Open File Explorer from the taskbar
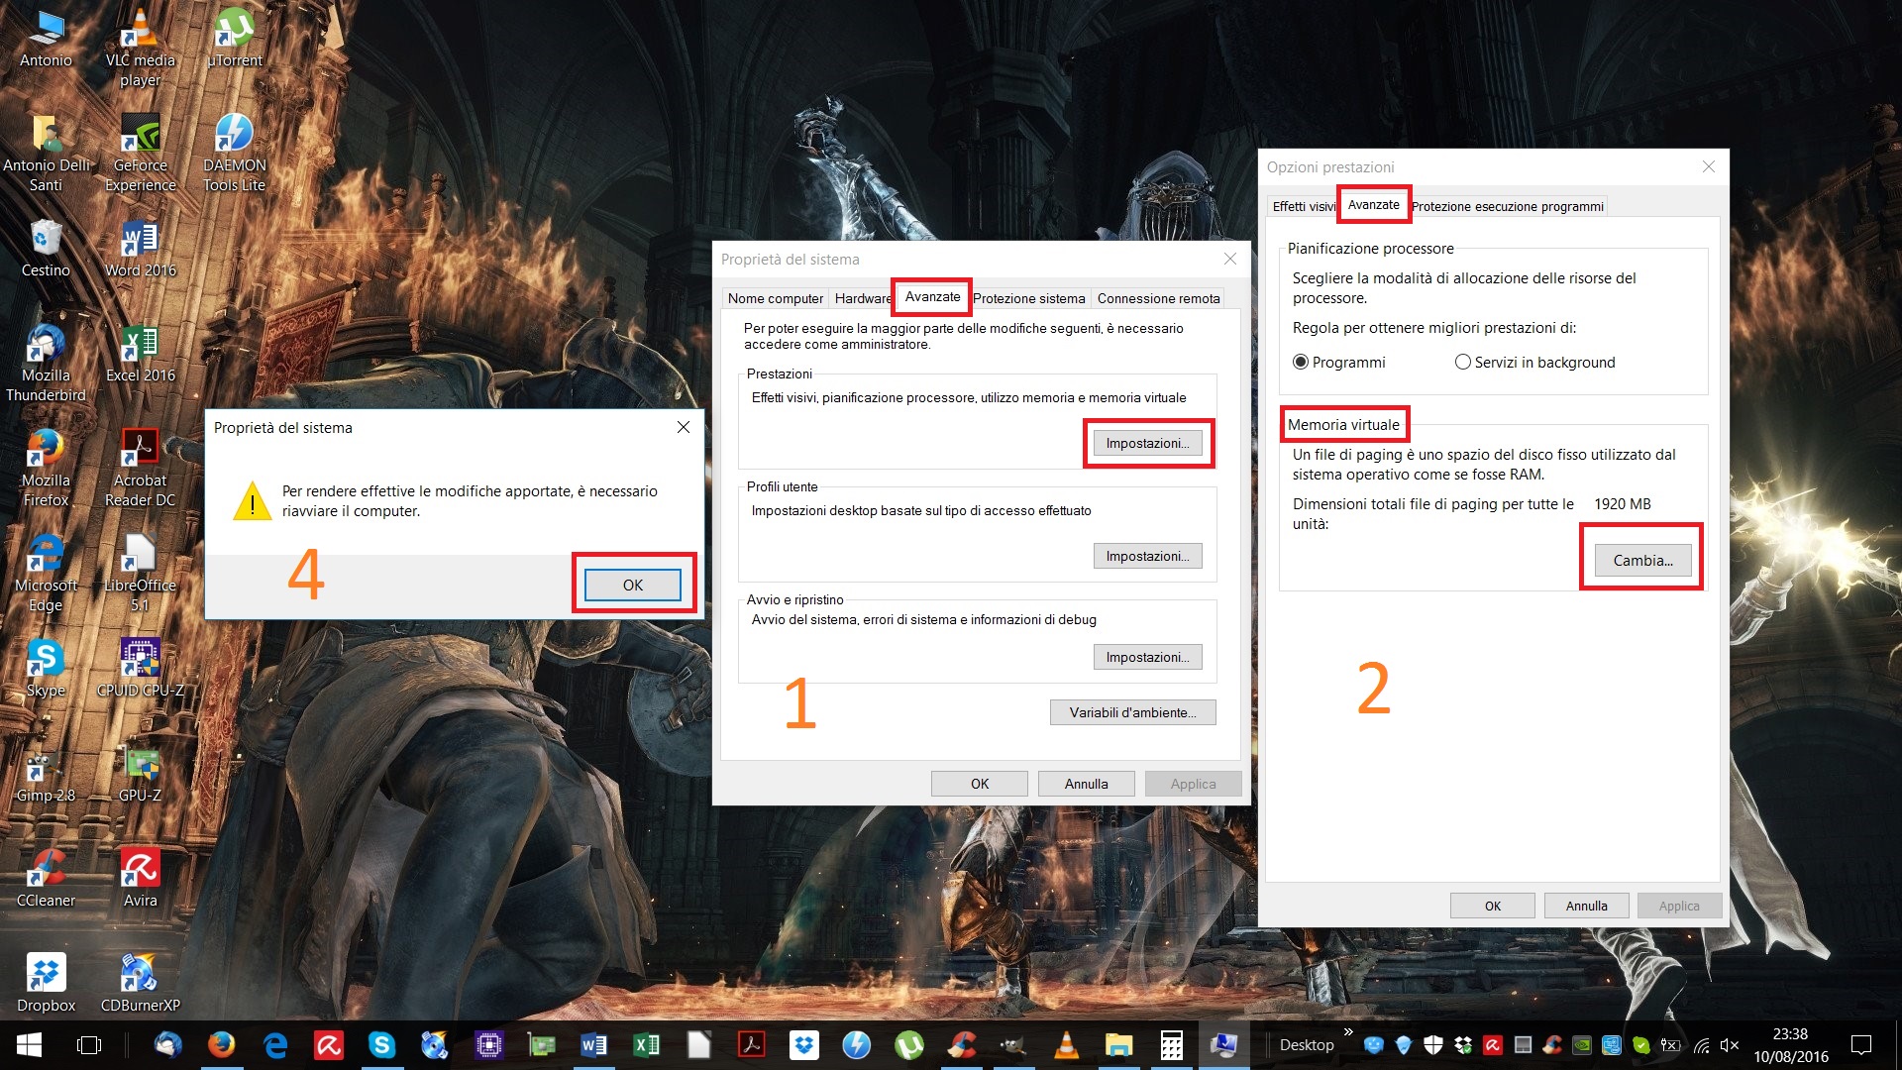The height and width of the screenshot is (1070, 1902). coord(1118,1045)
